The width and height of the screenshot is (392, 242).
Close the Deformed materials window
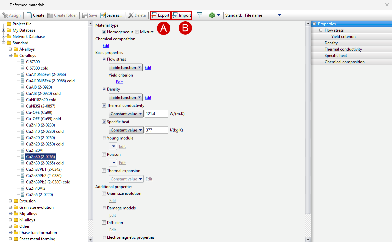tap(387, 5)
